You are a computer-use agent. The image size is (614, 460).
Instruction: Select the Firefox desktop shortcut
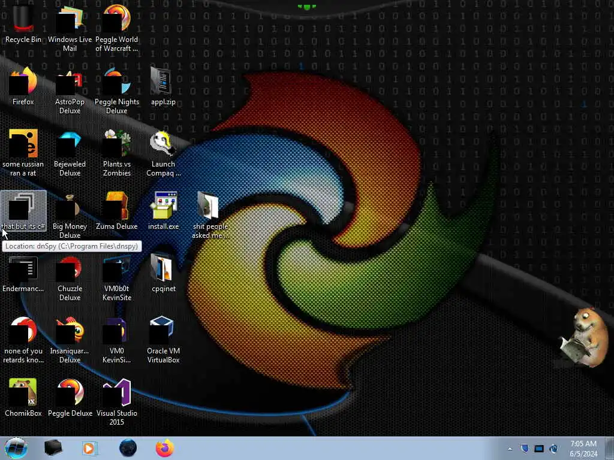coord(23,86)
